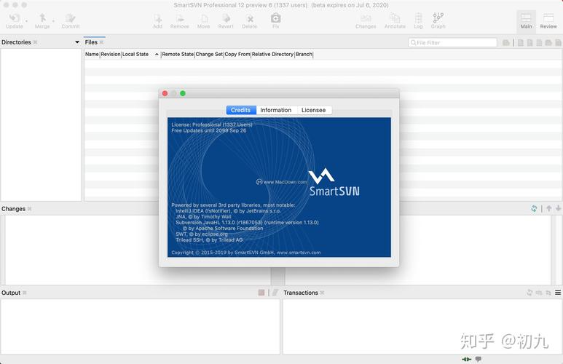Viewport: 563px width, 364px height.
Task: Click the SmartSVN Professional window title
Action: pos(281,5)
